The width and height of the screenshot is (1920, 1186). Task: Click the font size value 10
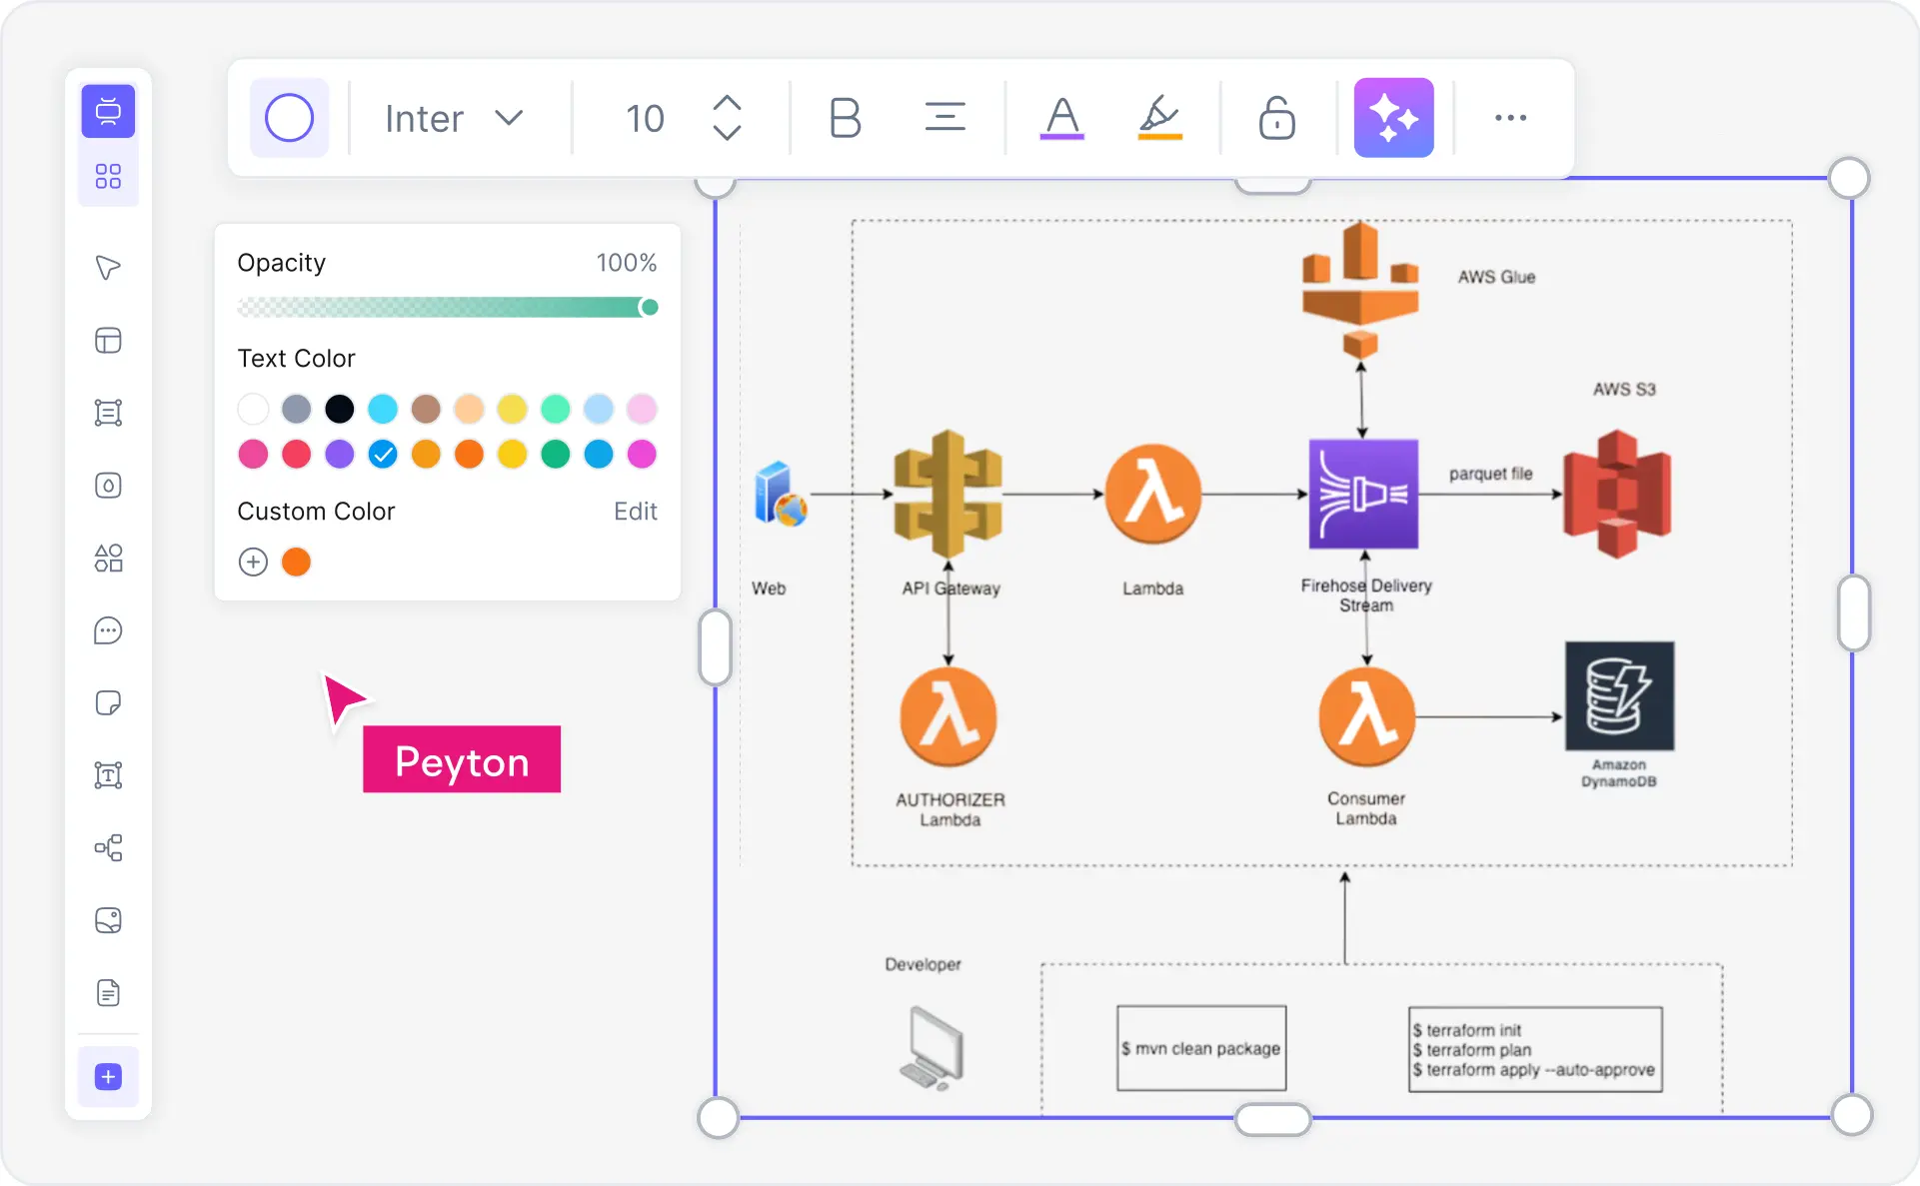(645, 119)
